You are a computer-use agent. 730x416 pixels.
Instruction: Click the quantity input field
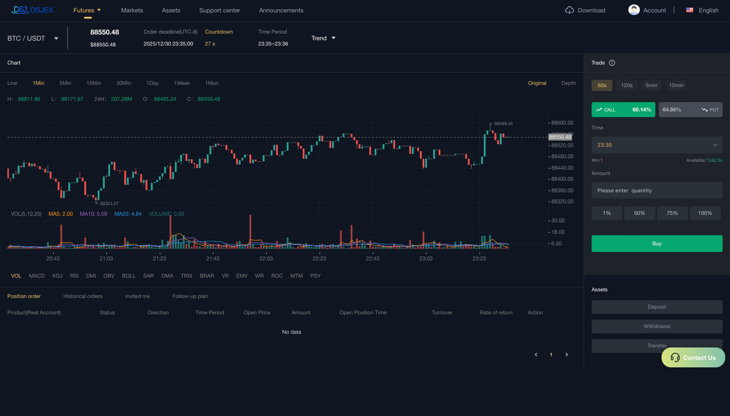[657, 191]
